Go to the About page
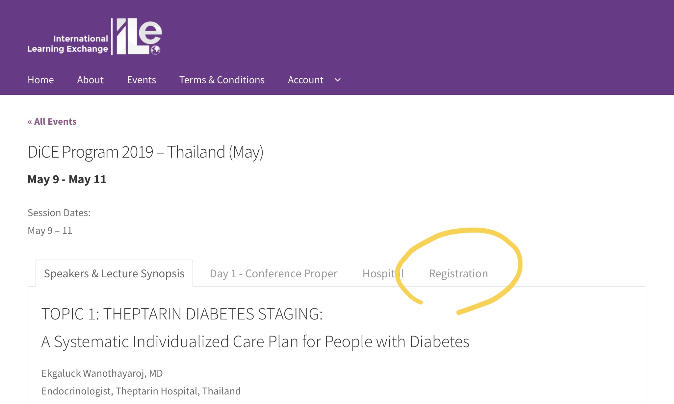 pyautogui.click(x=91, y=80)
